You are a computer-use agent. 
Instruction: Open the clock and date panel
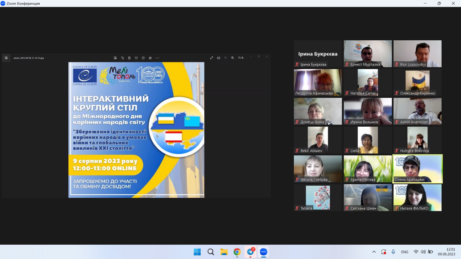pos(446,251)
